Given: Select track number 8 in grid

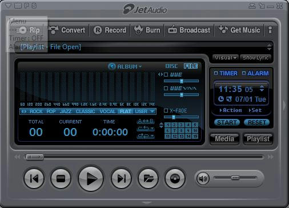Looking at the screenshot, I should (181, 131).
